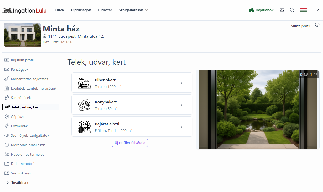Open the Újdonságok menu item

(x=81, y=10)
